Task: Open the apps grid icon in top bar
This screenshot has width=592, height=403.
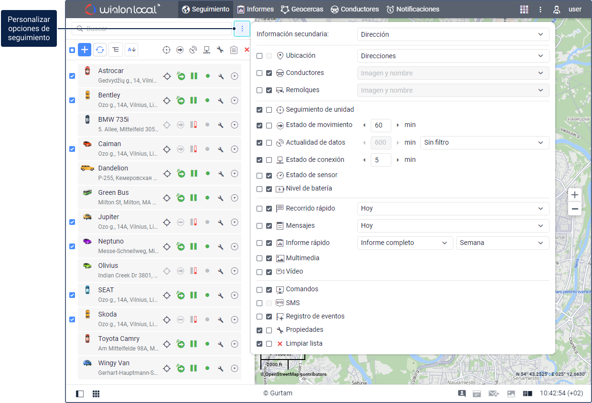Action: coord(524,9)
